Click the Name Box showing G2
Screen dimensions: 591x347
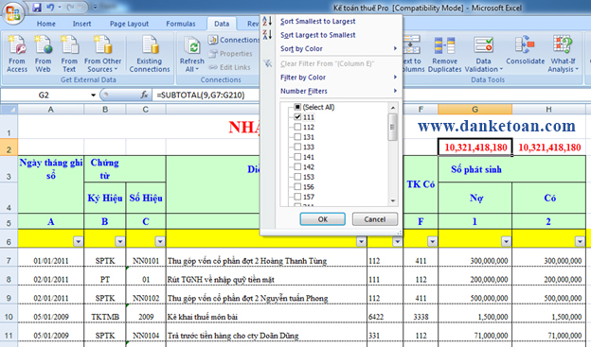click(x=44, y=95)
